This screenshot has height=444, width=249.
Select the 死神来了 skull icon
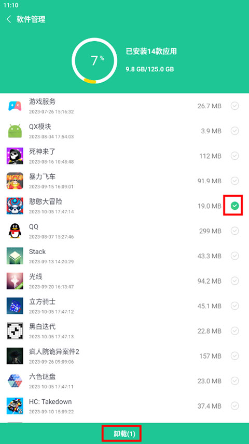[15, 156]
